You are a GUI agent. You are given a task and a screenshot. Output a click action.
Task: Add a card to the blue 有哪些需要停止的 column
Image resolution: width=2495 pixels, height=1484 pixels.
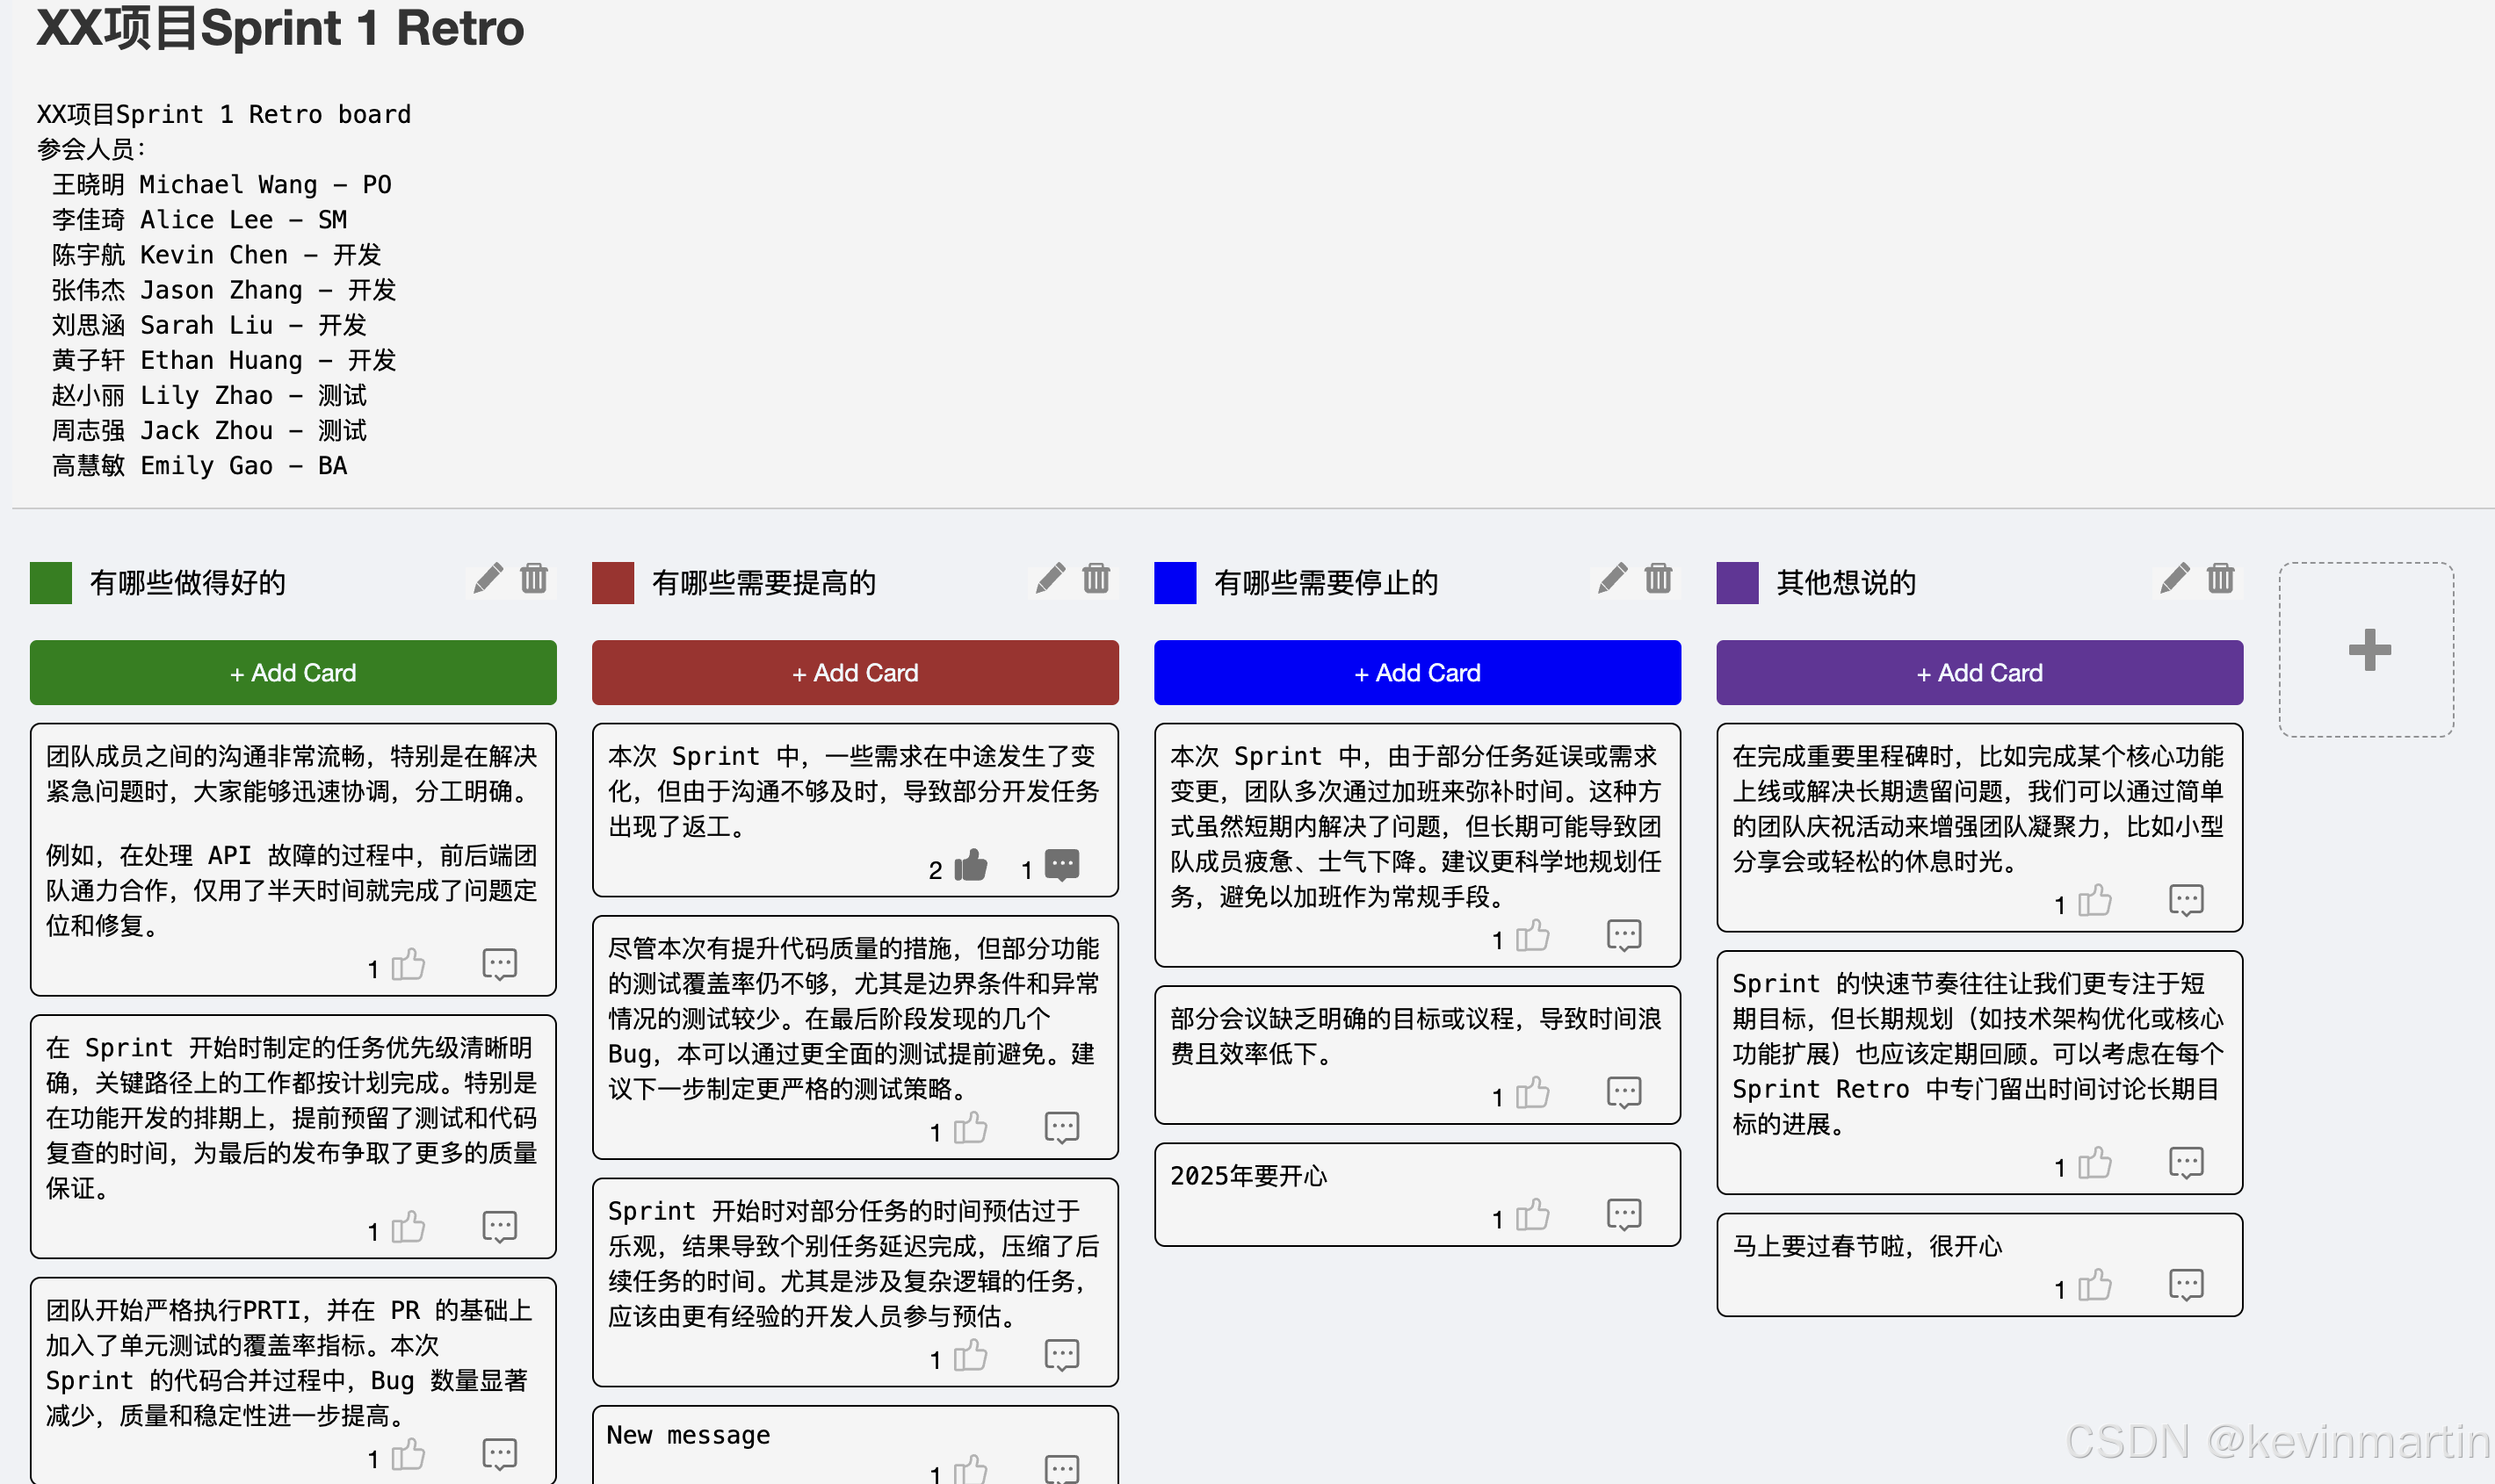[1418, 673]
